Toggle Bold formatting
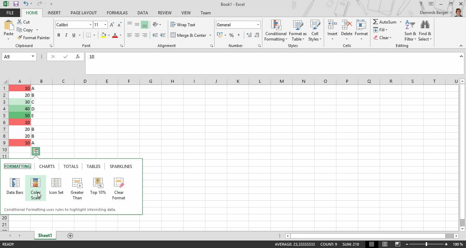This screenshot has height=248, width=466. [59, 35]
